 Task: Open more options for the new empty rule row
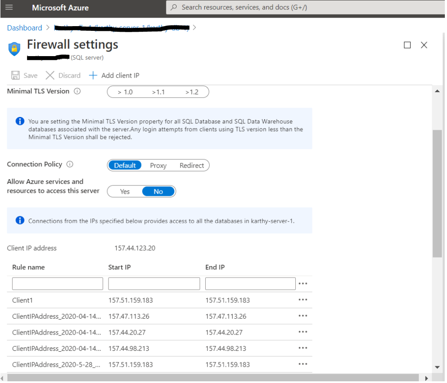click(x=303, y=284)
